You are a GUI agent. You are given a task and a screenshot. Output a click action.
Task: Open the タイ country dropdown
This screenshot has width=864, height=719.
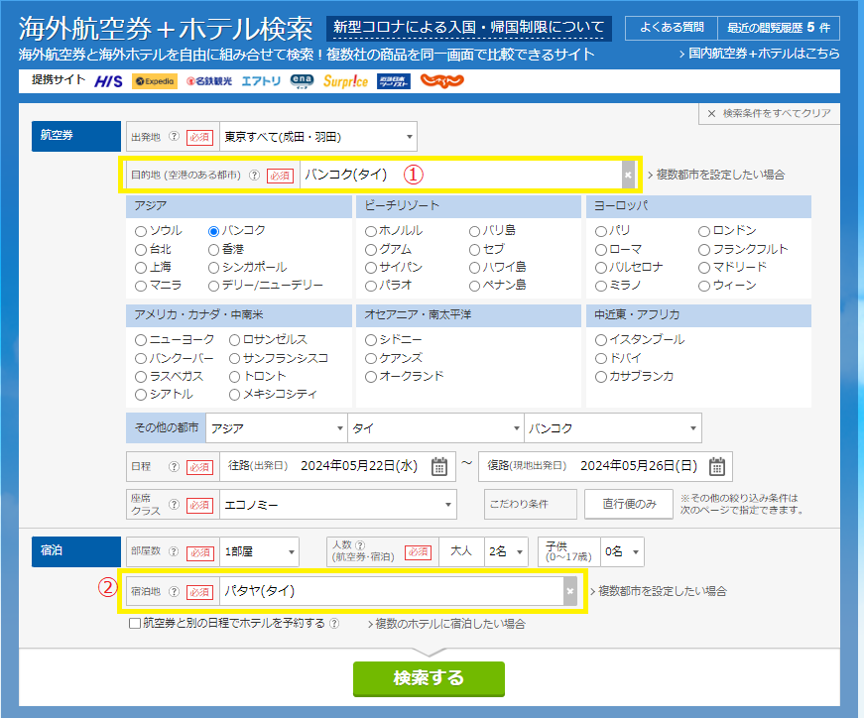click(x=435, y=428)
